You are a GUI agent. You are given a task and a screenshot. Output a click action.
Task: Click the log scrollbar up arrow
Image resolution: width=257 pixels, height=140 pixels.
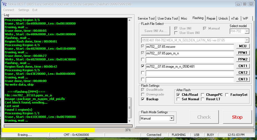pos(130,20)
